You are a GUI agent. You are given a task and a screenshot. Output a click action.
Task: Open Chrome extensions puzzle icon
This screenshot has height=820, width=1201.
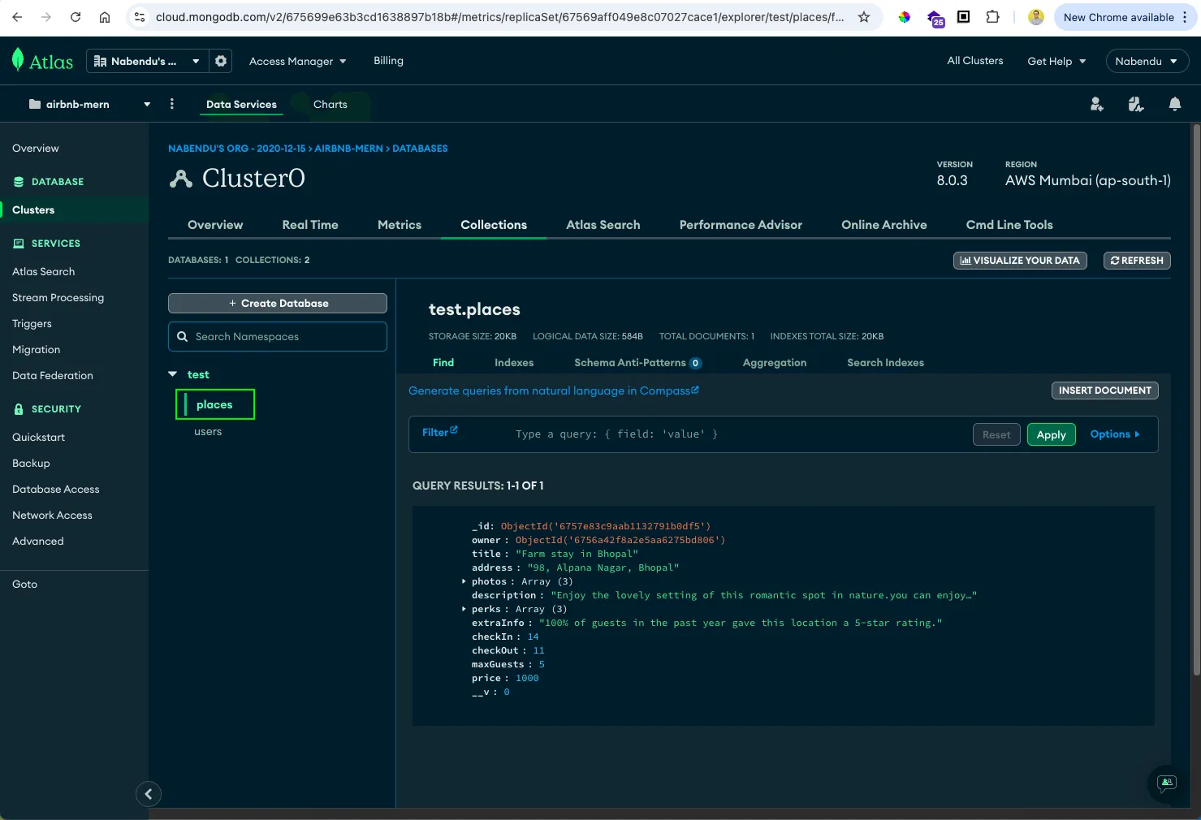tap(992, 17)
